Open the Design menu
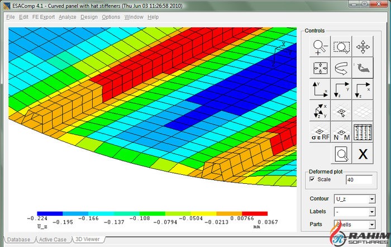 click(x=89, y=17)
